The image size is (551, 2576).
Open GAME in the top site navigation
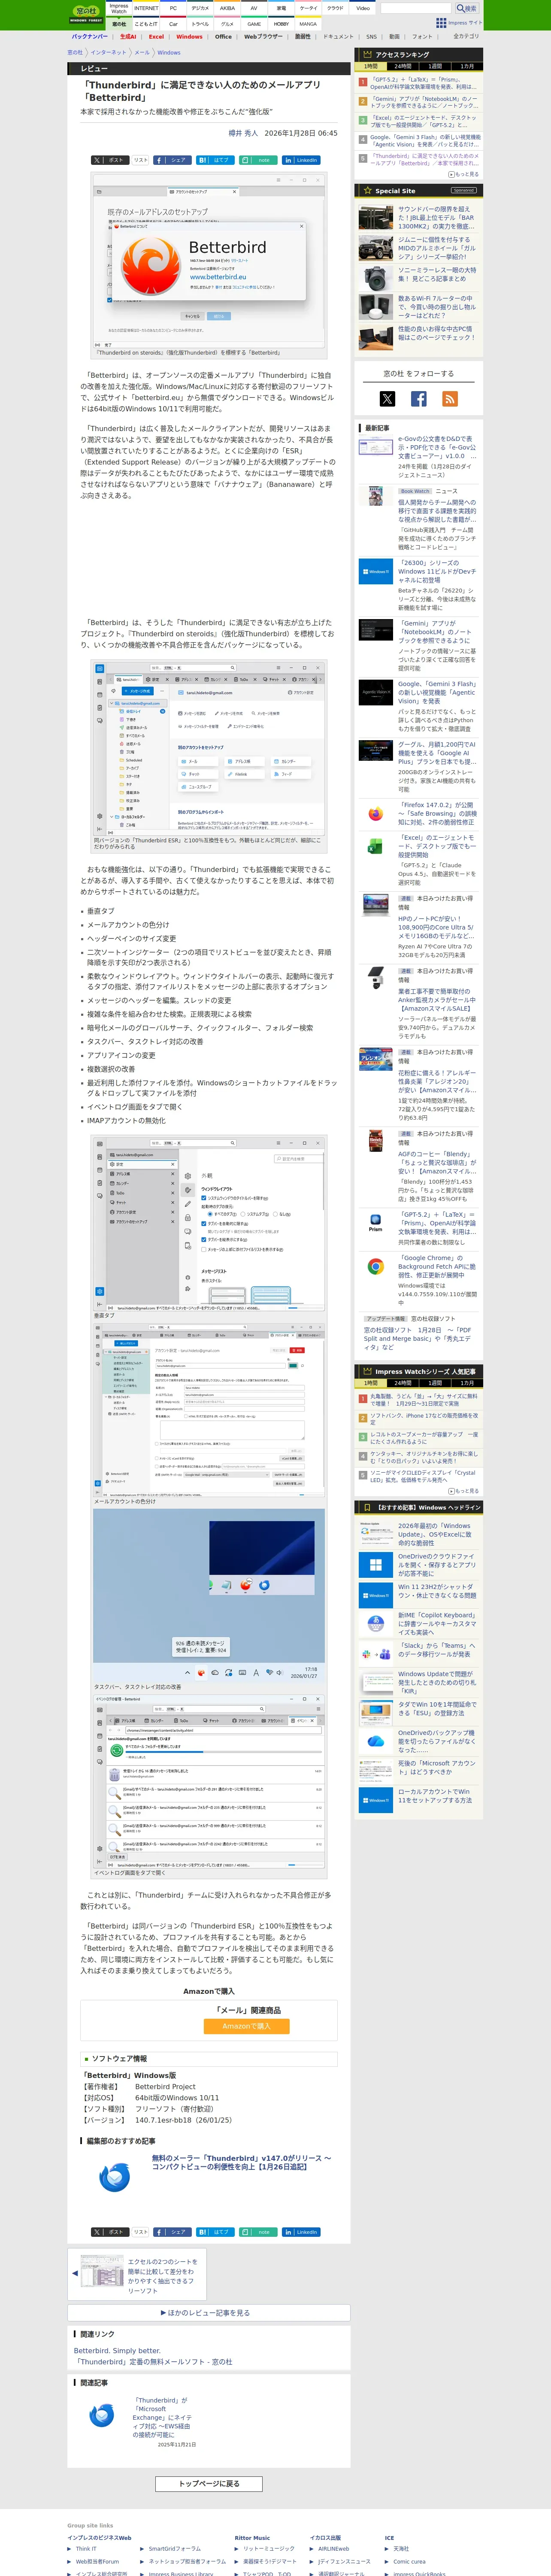pyautogui.click(x=254, y=24)
